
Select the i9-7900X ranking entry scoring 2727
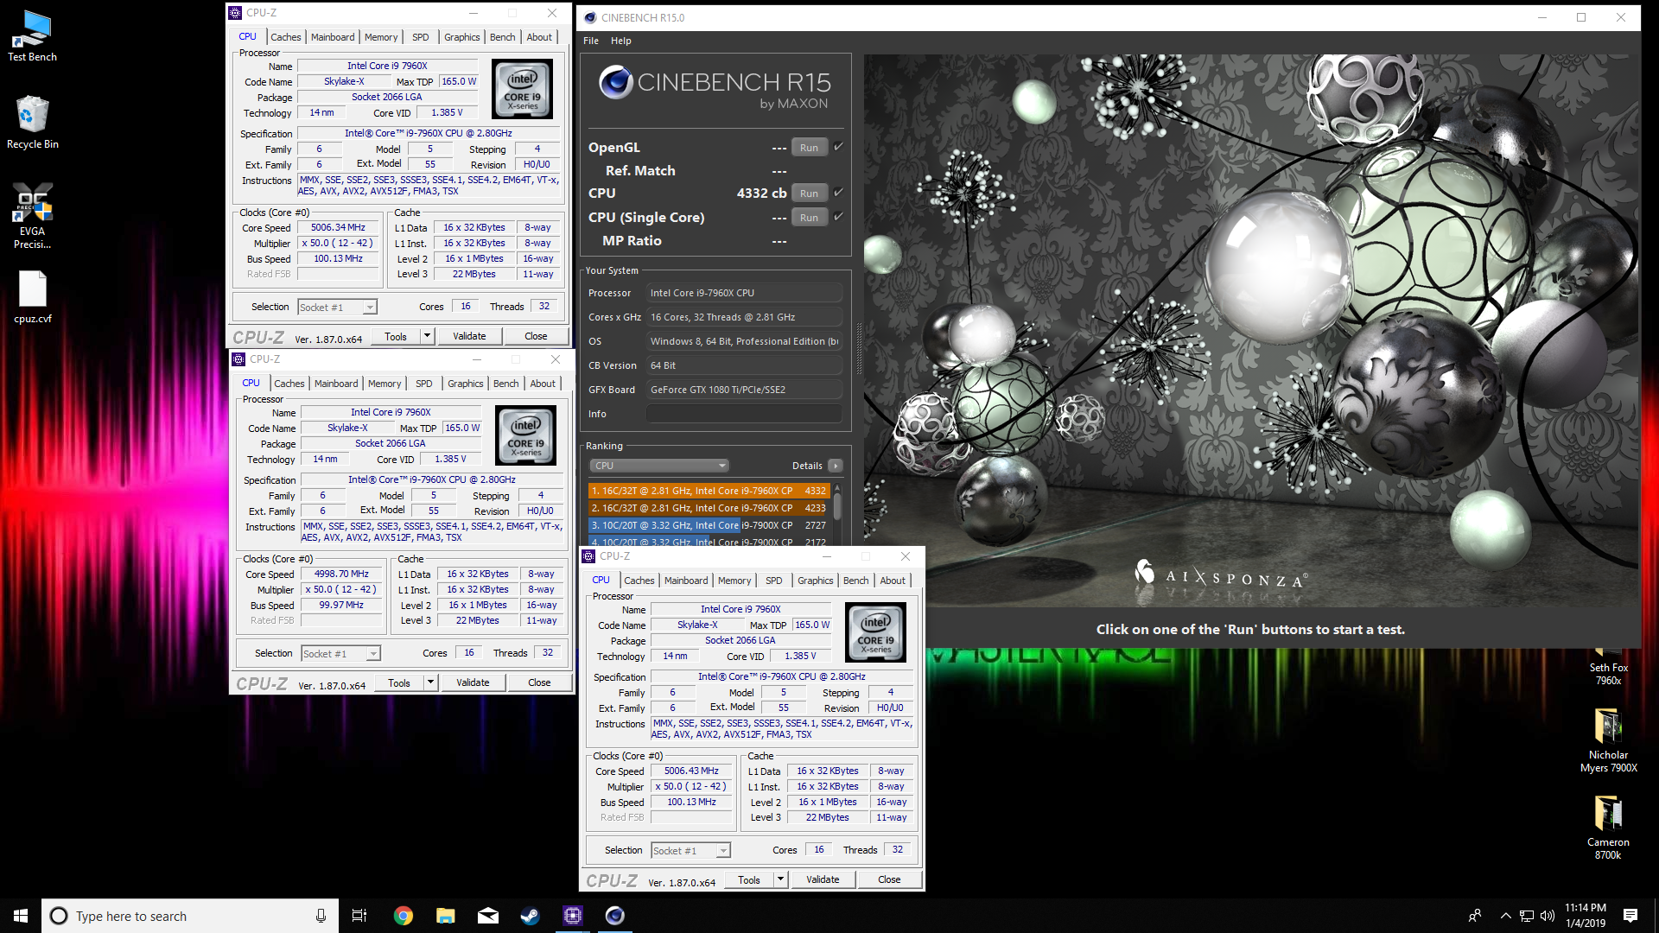coord(709,525)
